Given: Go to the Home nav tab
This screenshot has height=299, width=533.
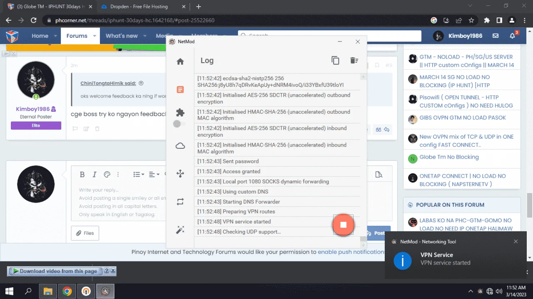Looking at the screenshot, I should (x=40, y=36).
